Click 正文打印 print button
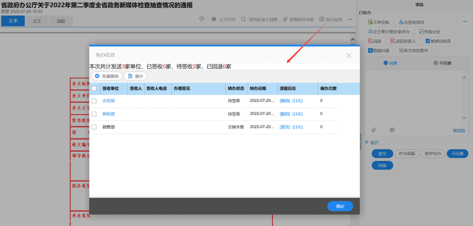The image size is (473, 226). [224, 20]
